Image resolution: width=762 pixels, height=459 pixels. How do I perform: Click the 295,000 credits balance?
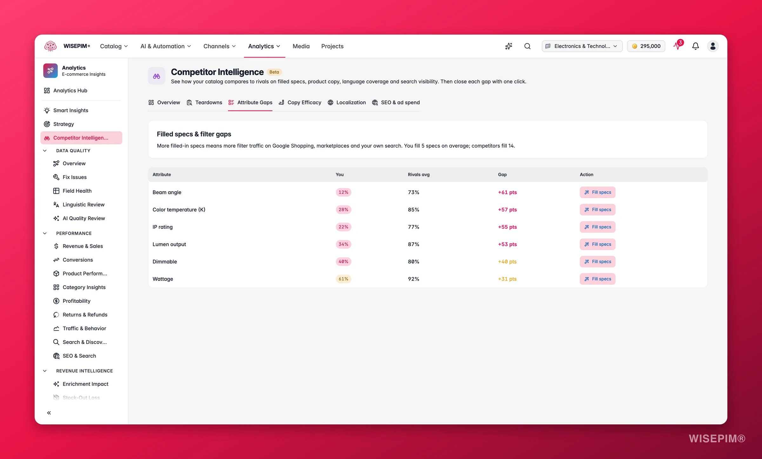646,46
